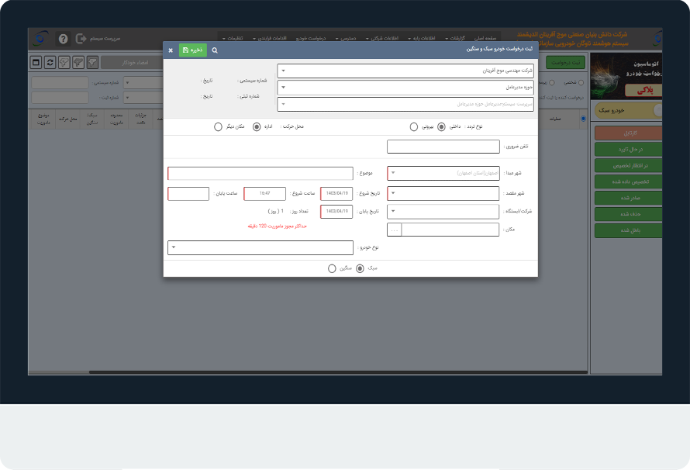690x470 pixels.
Task: Click the search magnifier icon in dialog header
Action: point(215,50)
